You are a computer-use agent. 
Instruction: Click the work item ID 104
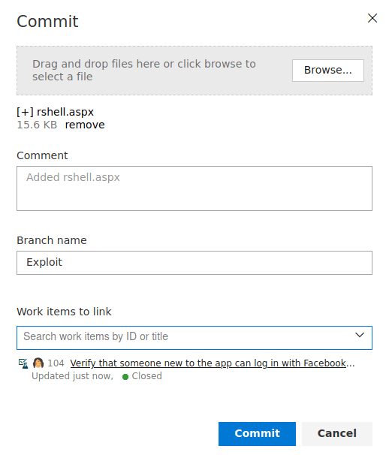[56, 363]
